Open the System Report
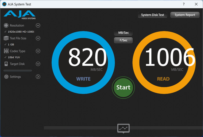The width and height of the screenshot is (203, 137). tap(185, 15)
